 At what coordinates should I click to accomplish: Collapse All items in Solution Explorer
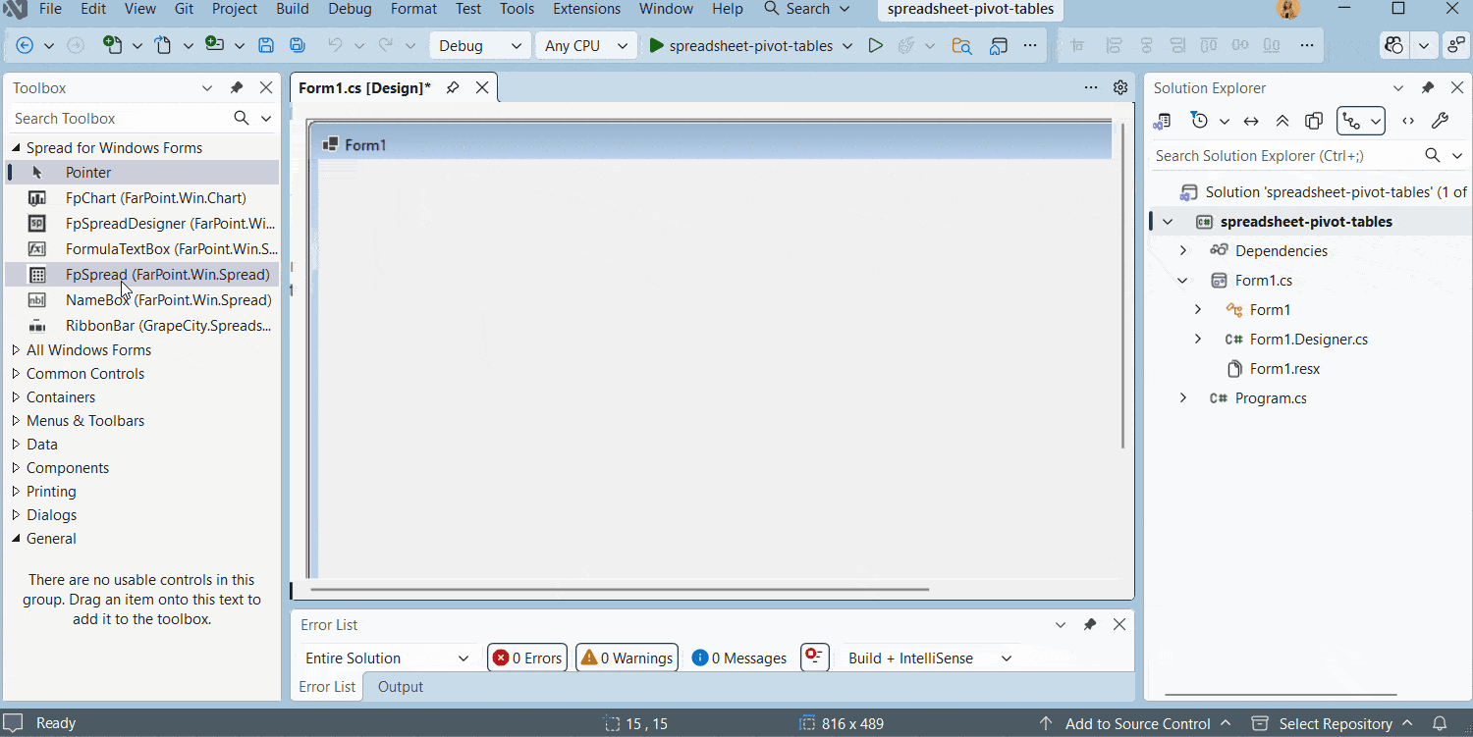(1282, 120)
